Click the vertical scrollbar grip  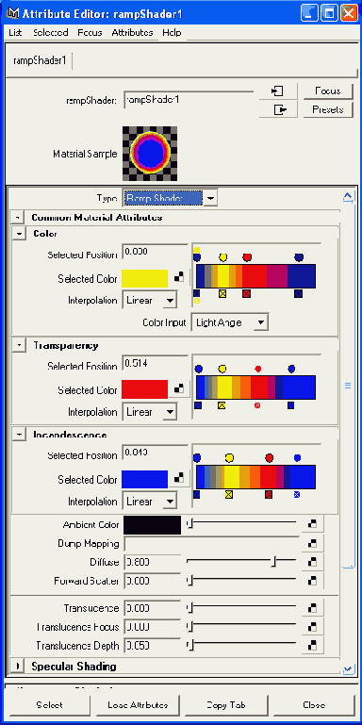tap(348, 386)
